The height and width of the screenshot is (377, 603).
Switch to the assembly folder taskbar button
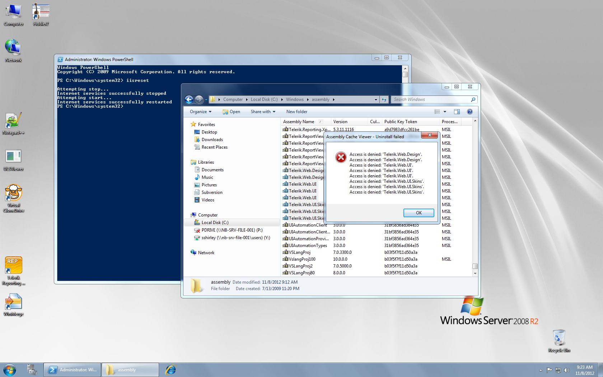130,370
